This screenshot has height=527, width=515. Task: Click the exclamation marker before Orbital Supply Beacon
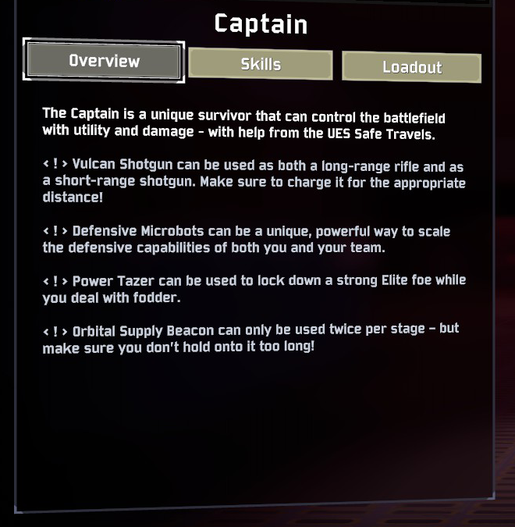pos(55,330)
